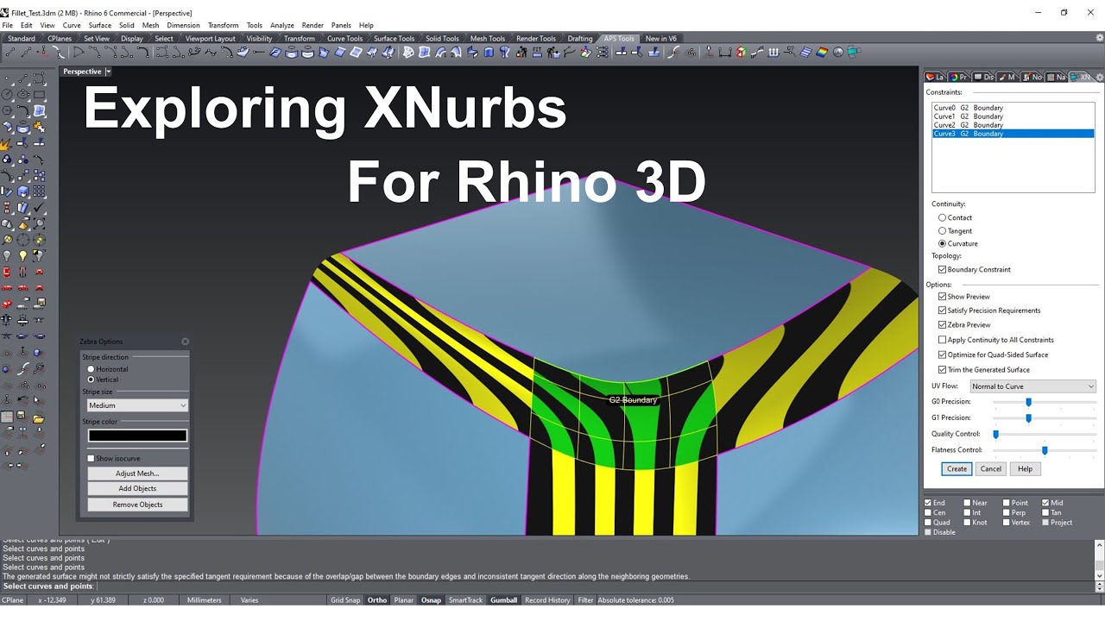This screenshot has width=1105, height=621.
Task: Open the Display panel tab
Action: point(984,77)
